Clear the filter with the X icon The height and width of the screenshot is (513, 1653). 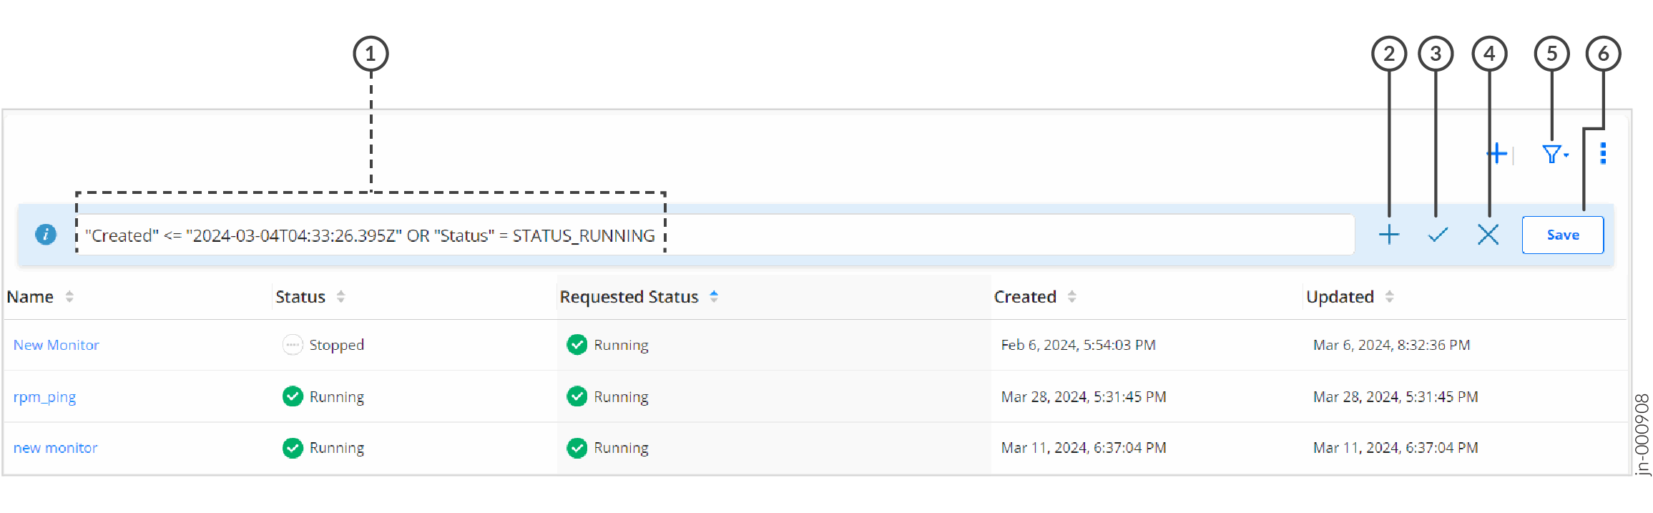tap(1486, 234)
